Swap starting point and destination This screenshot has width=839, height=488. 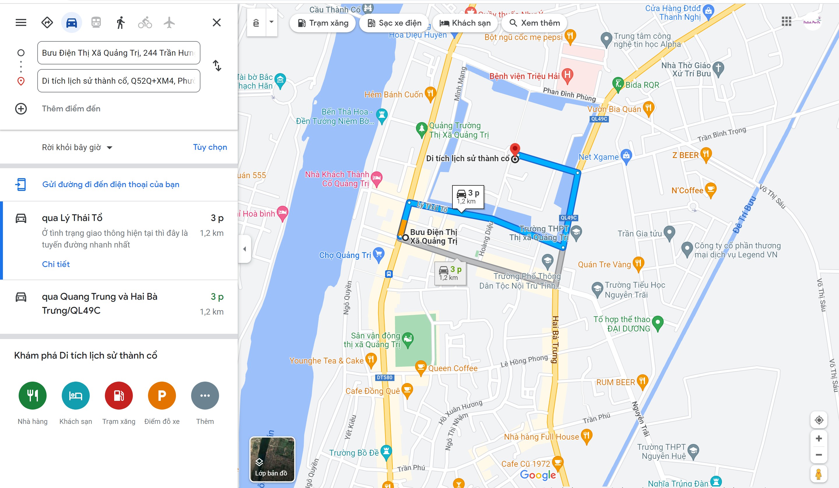coord(217,66)
